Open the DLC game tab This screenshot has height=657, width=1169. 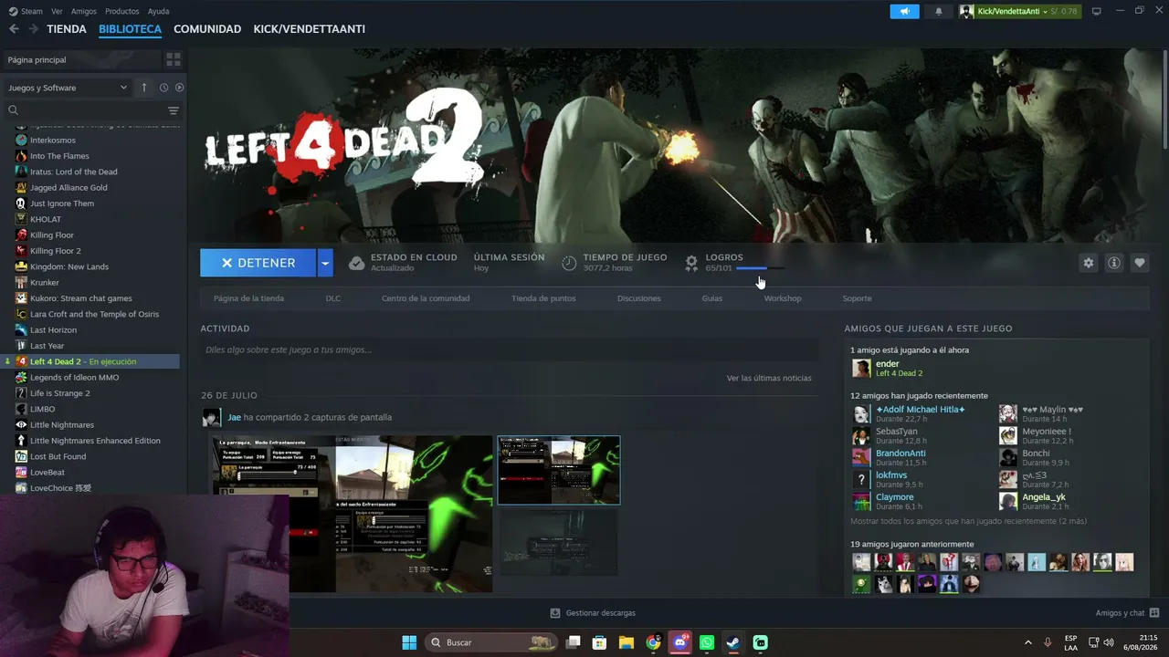[x=333, y=298]
